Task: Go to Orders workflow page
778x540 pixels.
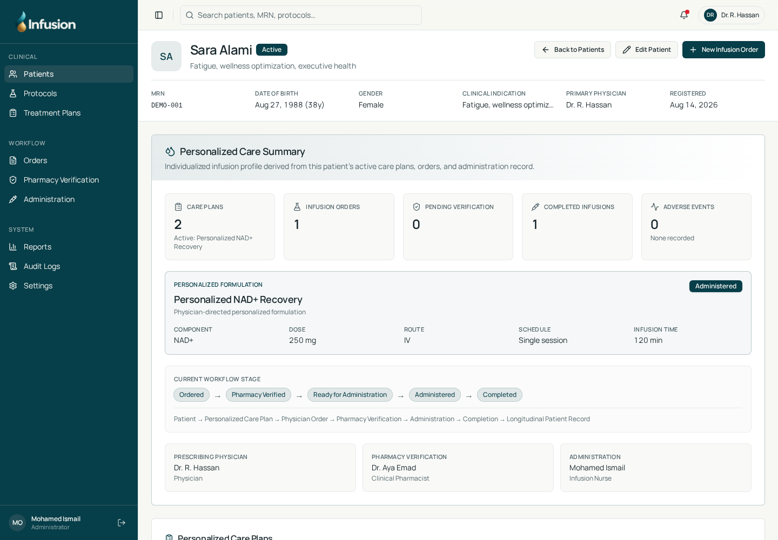Action: point(69,160)
